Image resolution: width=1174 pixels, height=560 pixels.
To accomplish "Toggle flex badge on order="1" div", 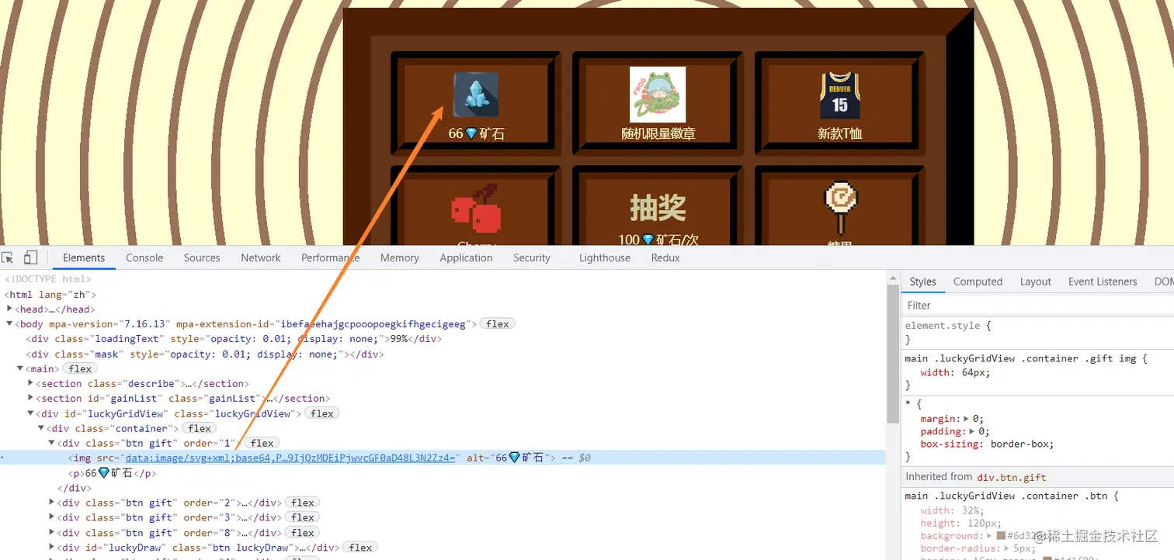I will [262, 443].
